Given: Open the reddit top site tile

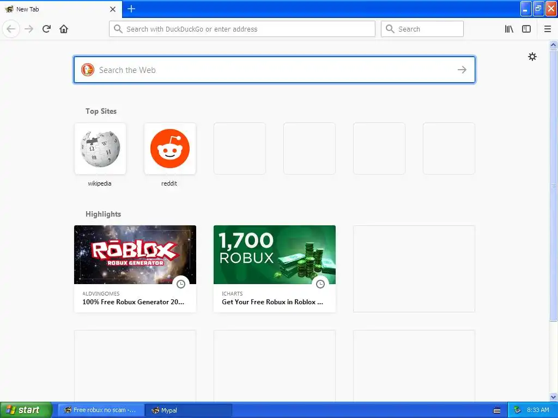Looking at the screenshot, I should pos(170,149).
